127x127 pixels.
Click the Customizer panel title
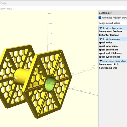coord(105,13)
